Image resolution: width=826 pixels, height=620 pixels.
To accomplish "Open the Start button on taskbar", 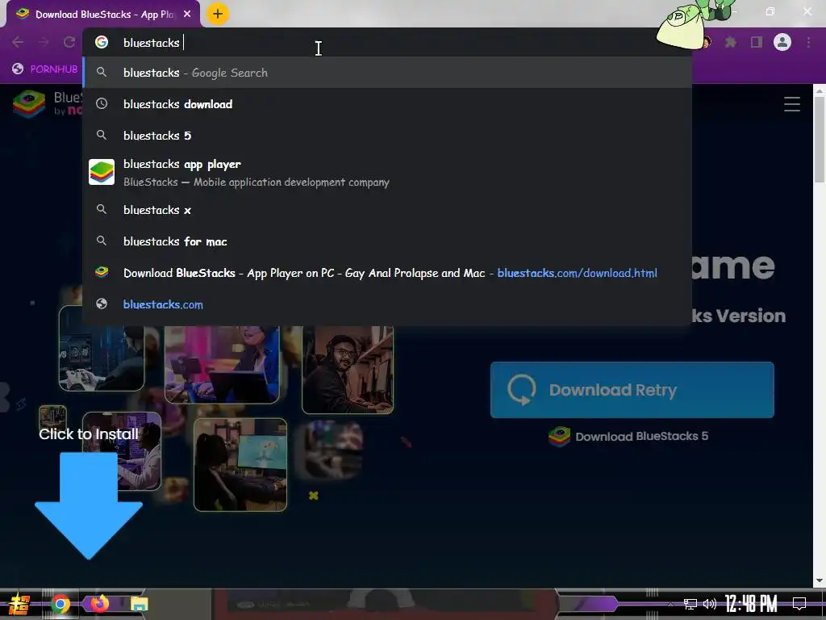I will click(x=19, y=604).
